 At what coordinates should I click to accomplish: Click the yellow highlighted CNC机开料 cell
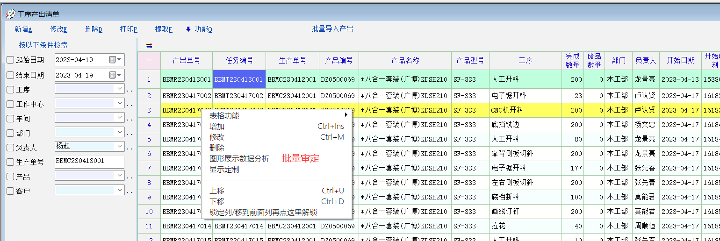click(x=525, y=110)
